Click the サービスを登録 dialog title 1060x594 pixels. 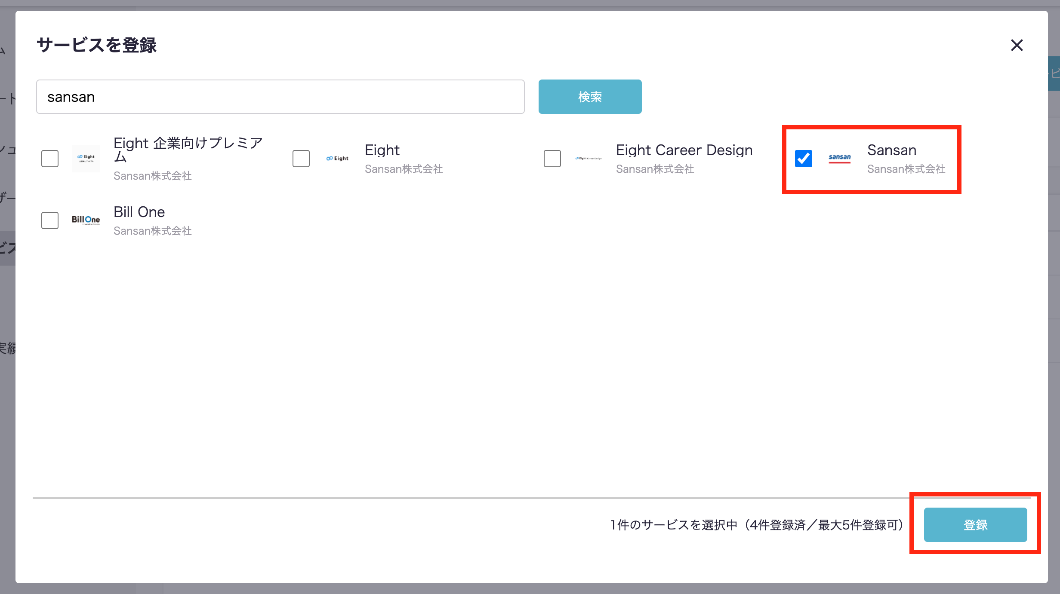coord(97,45)
